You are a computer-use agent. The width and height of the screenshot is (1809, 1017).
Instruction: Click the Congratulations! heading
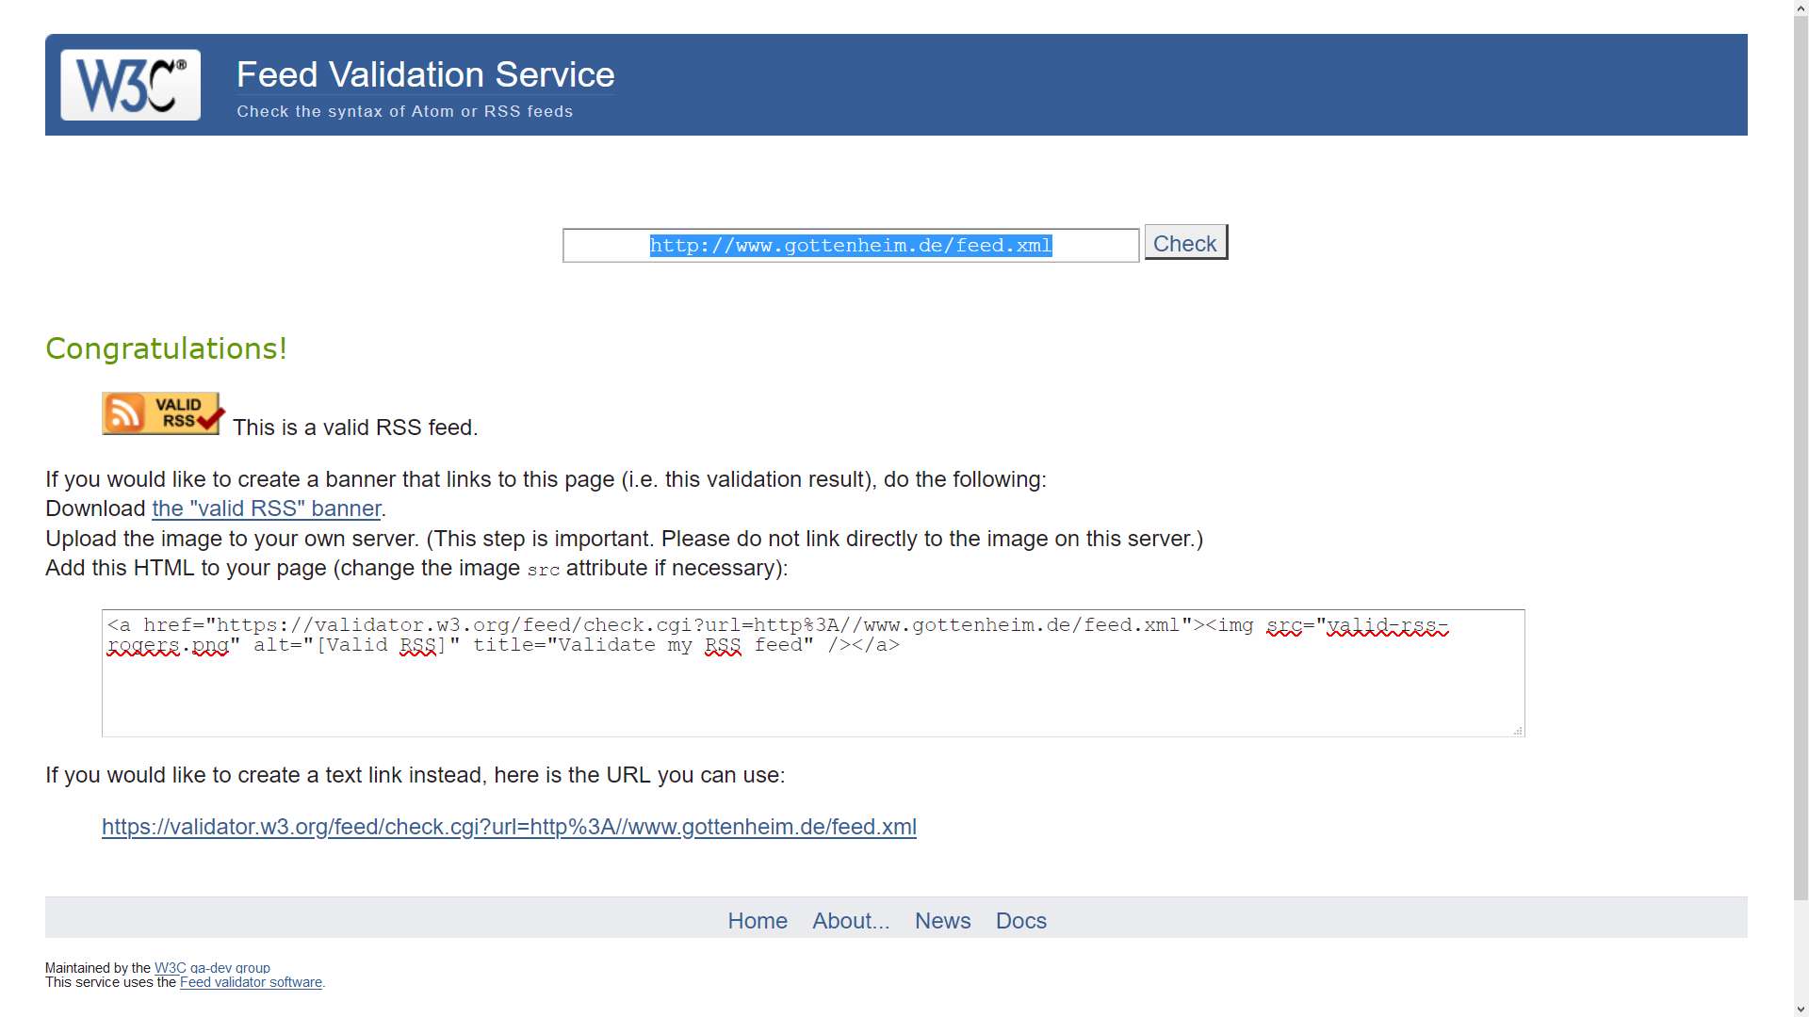point(166,348)
